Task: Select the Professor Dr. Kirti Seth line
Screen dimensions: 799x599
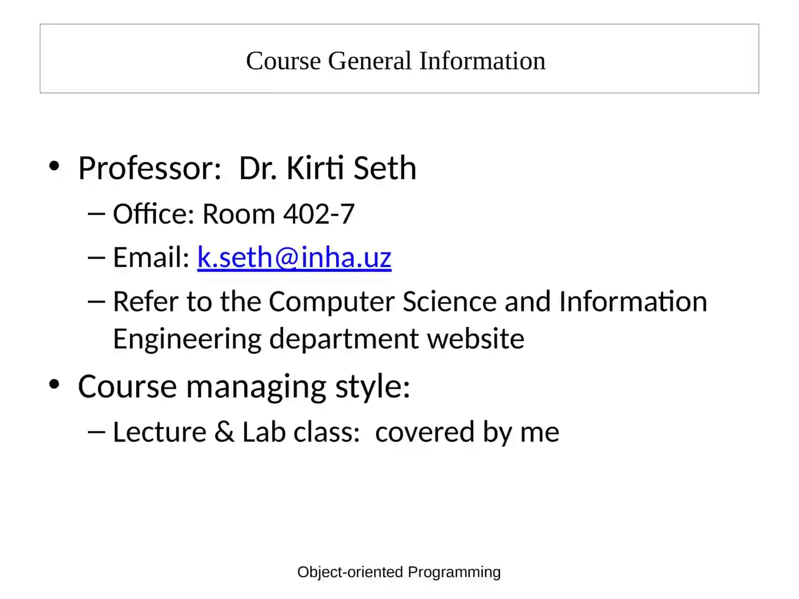Action: (247, 168)
